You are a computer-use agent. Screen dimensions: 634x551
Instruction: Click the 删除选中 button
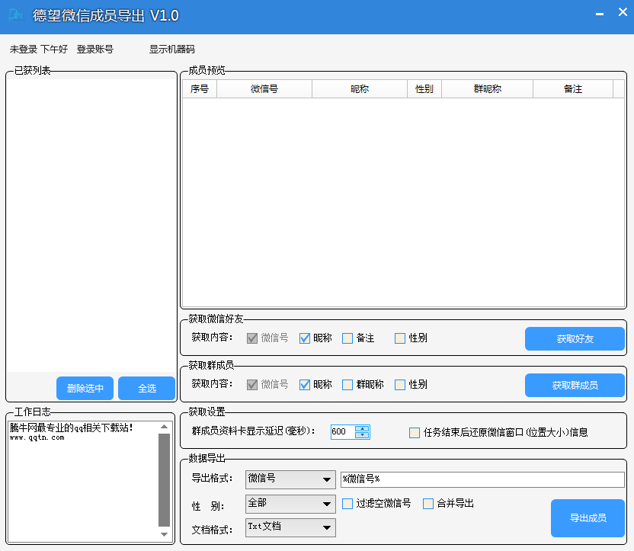(85, 389)
